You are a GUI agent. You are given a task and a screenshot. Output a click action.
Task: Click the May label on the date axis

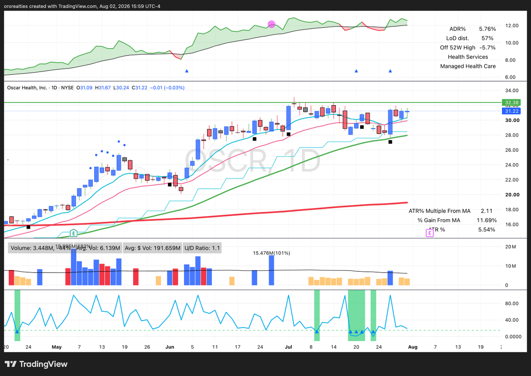[57, 347]
